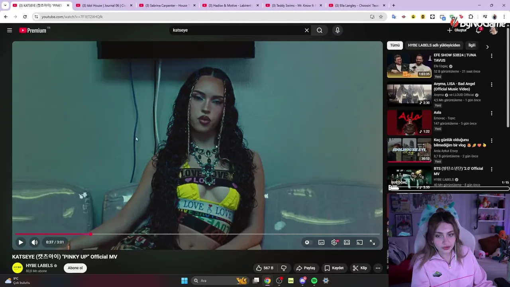Reload the page
Image resolution: width=510 pixels, height=287 pixels.
point(25,17)
